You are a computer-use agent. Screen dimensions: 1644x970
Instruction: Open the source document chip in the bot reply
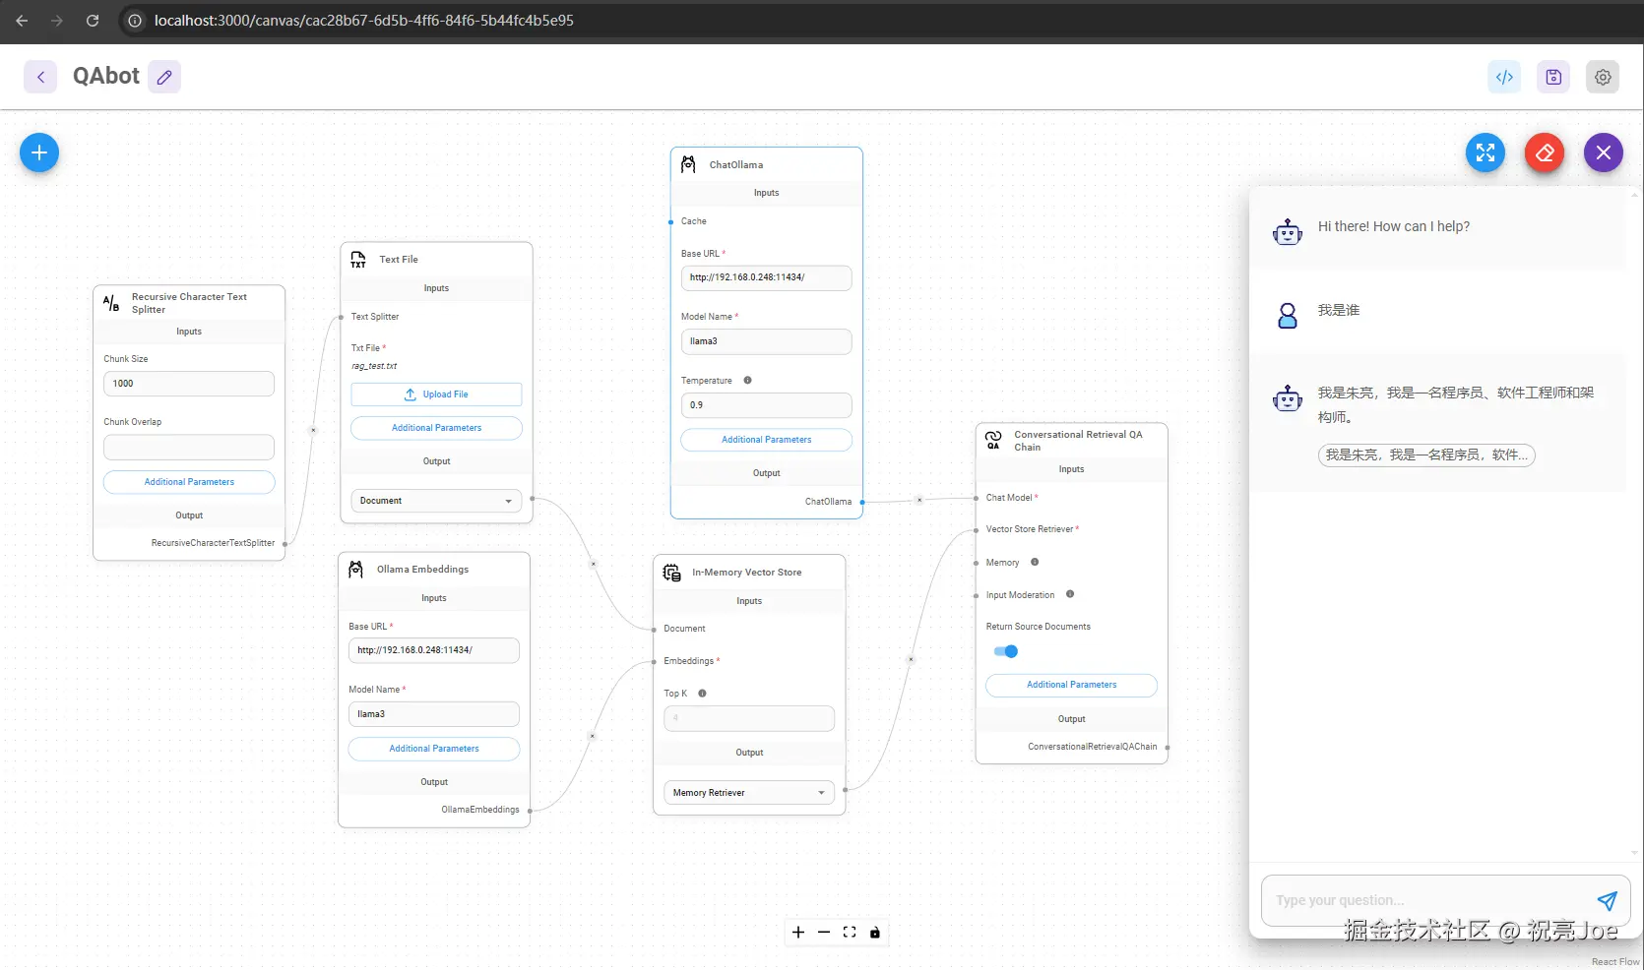tap(1426, 455)
